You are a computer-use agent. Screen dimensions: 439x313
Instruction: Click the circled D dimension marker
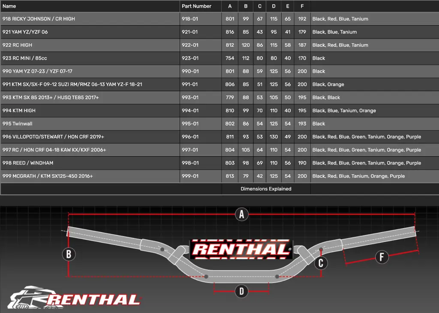pyautogui.click(x=241, y=292)
